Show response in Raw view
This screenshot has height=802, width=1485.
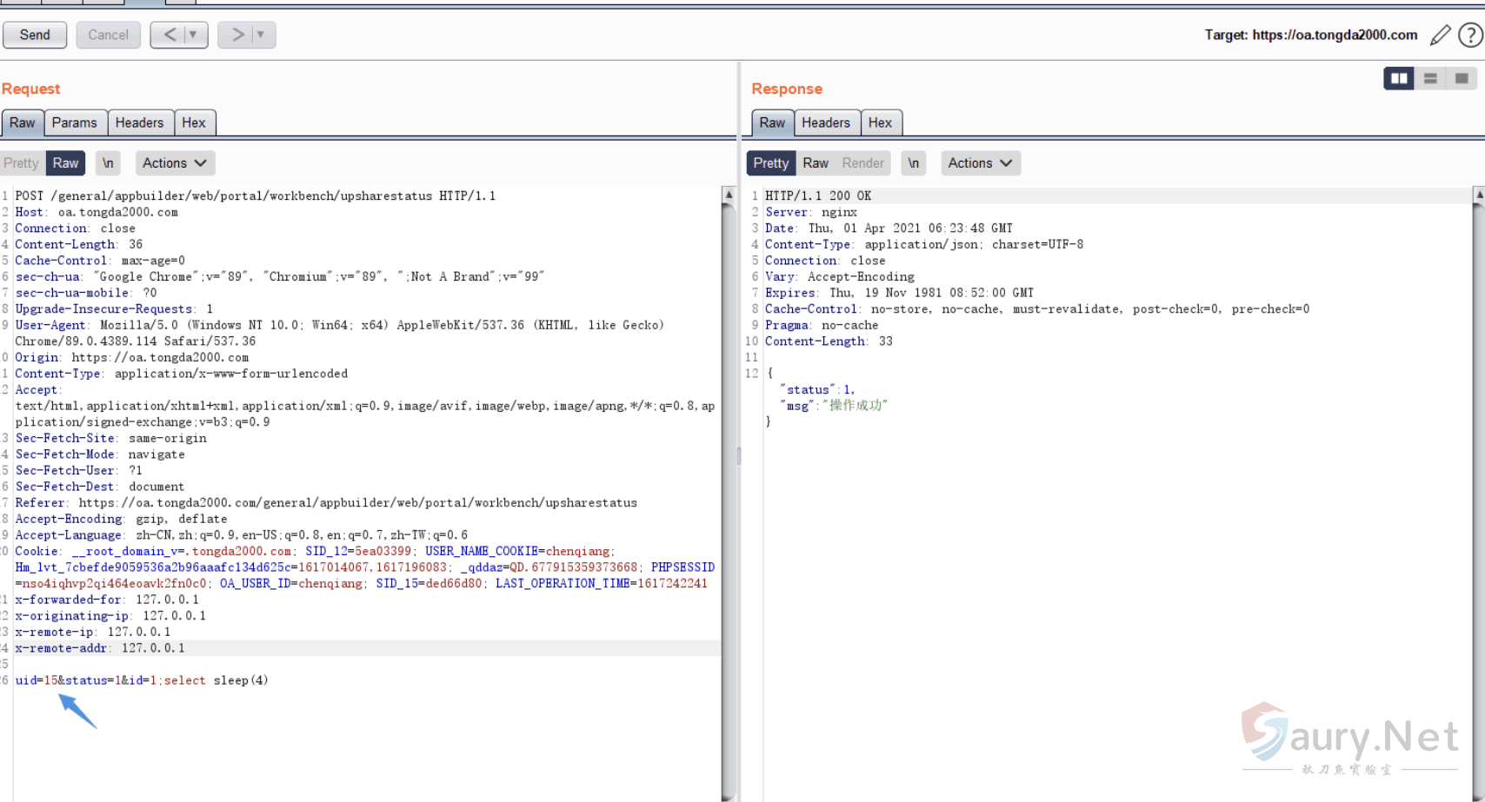pos(815,163)
